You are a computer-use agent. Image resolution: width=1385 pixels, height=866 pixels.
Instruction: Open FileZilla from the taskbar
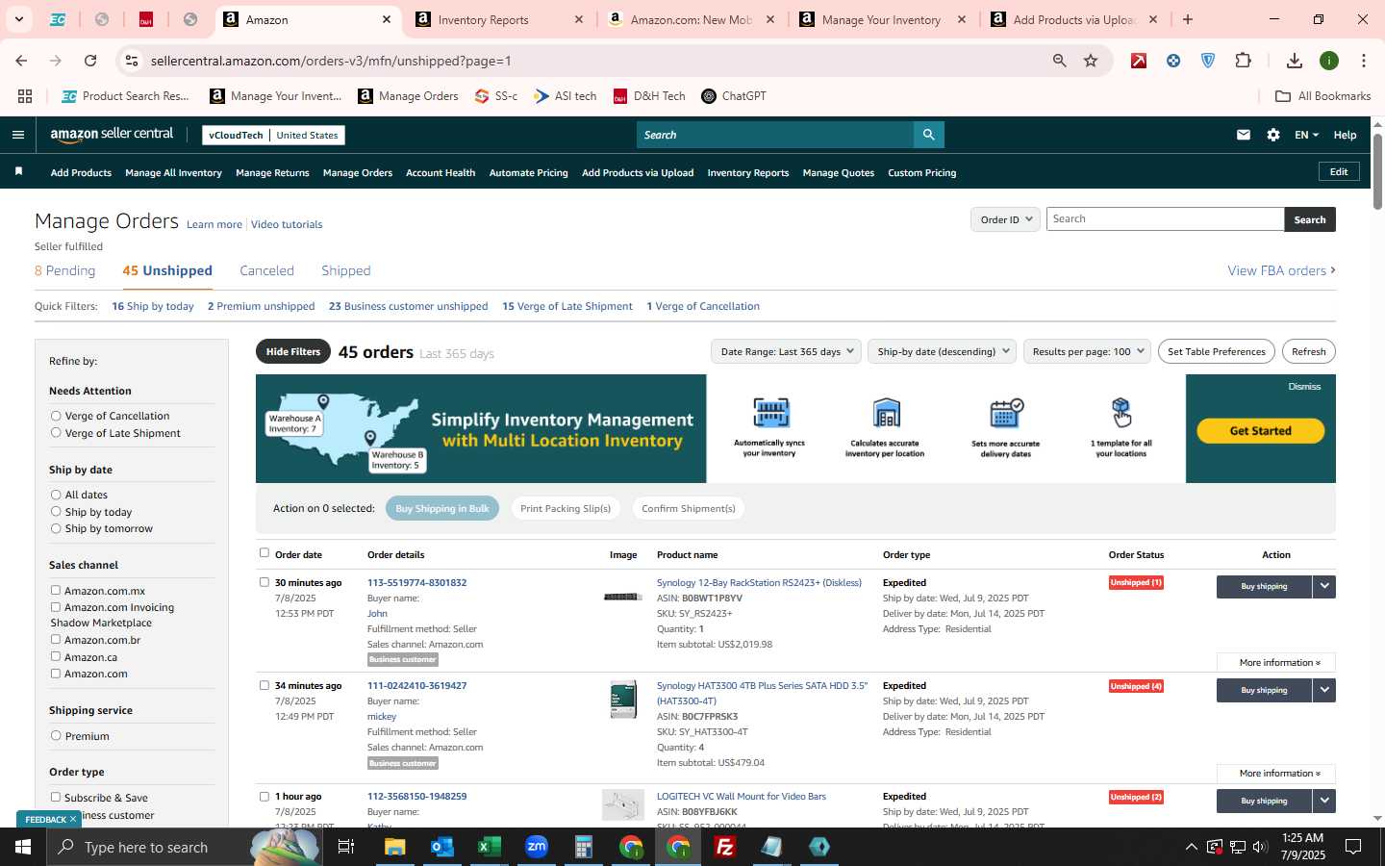(725, 847)
